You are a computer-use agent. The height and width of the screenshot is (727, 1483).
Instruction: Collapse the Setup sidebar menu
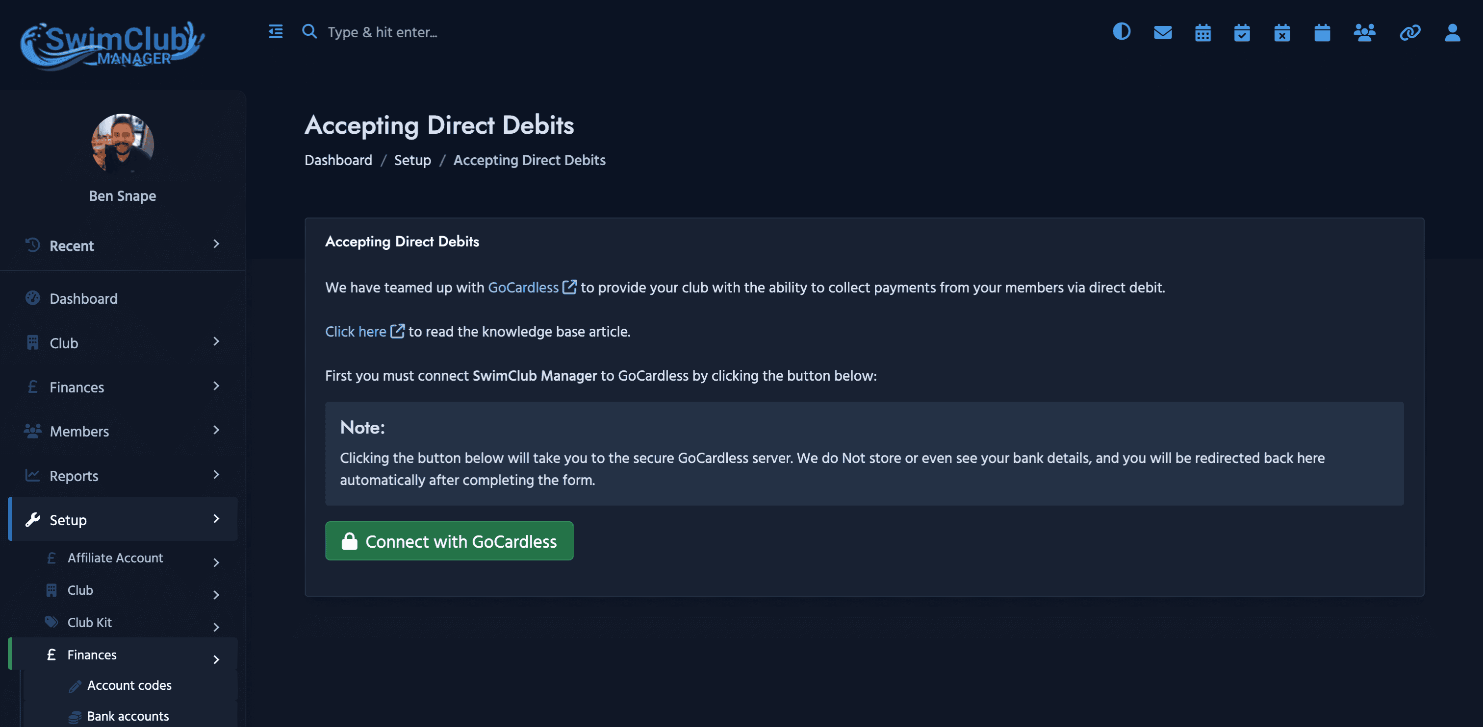123,519
